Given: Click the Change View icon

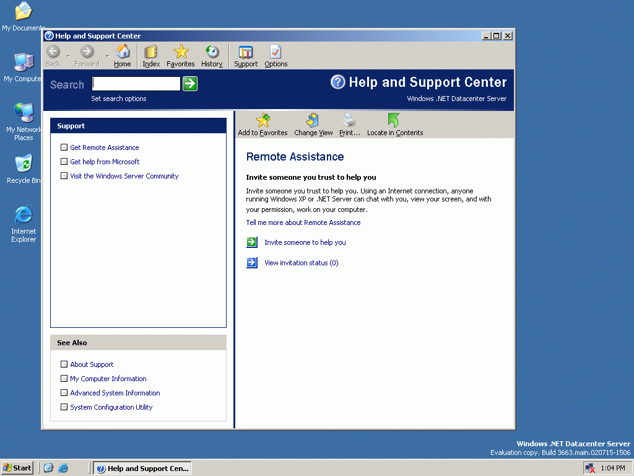Looking at the screenshot, I should pos(313,121).
